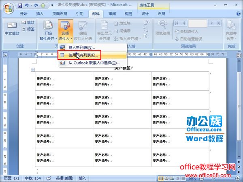243x182 pixels.
Task: Click the 英语(美国) language indicator
Action: click(x=64, y=178)
